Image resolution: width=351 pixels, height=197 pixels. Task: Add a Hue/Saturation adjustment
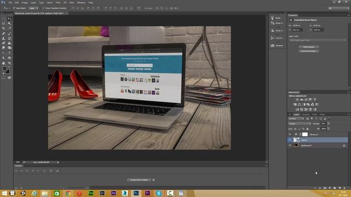pyautogui.click(x=295, y=105)
